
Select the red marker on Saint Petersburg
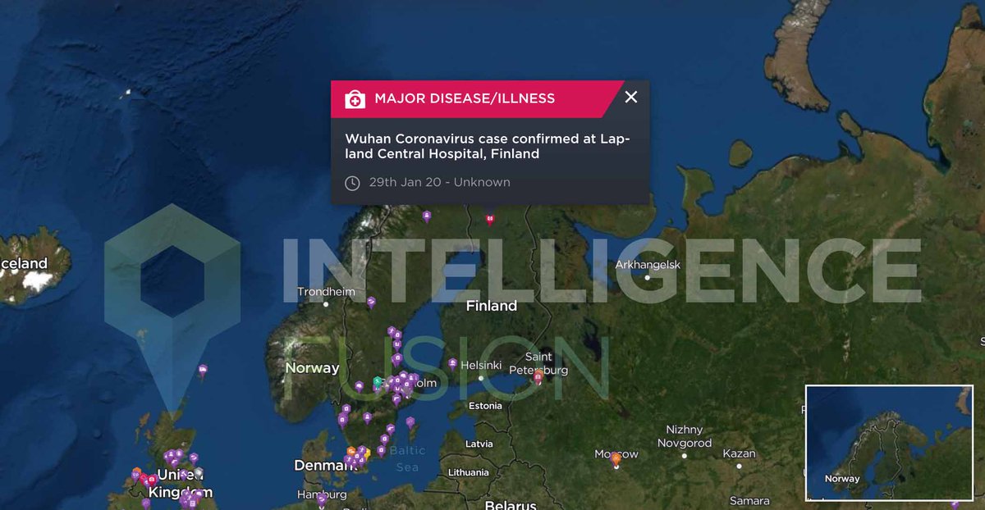[538, 377]
